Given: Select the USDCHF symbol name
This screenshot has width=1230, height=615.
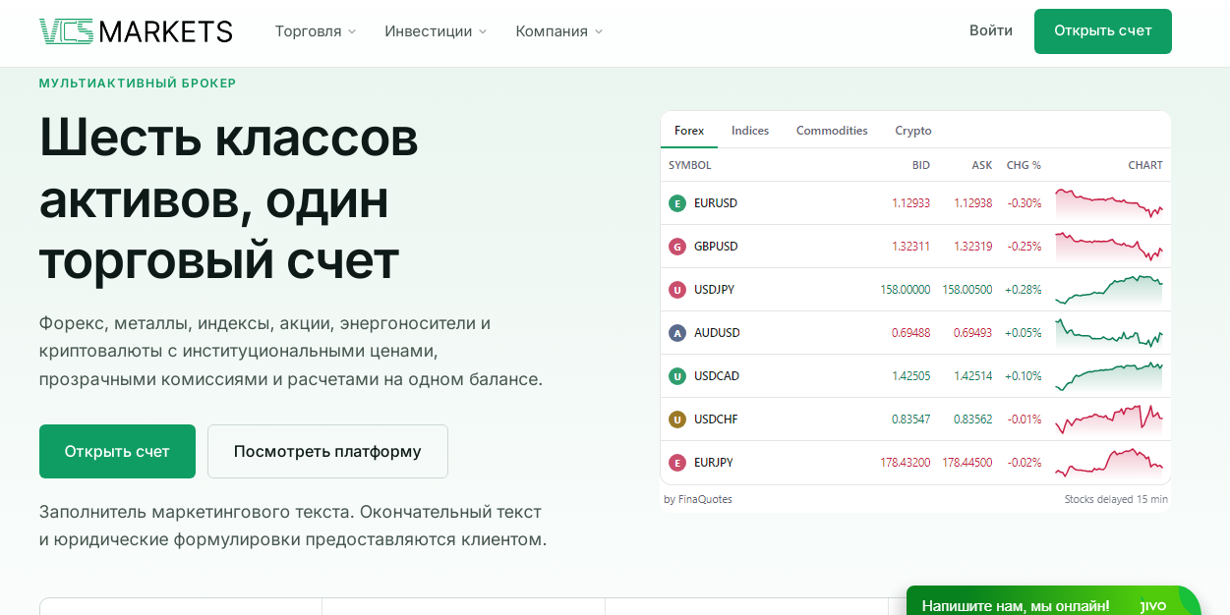Looking at the screenshot, I should 716,419.
